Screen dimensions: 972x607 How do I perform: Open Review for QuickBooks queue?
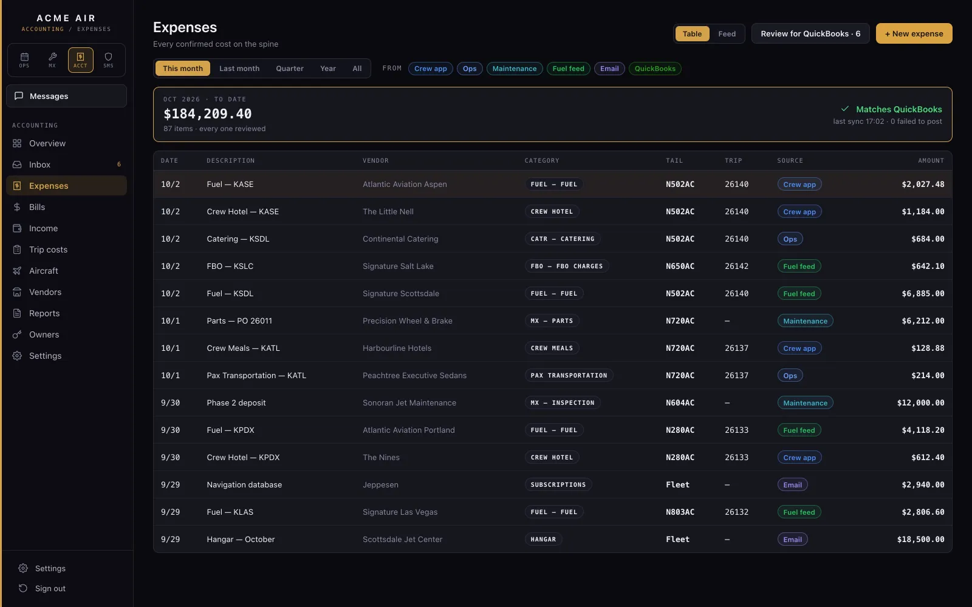click(810, 34)
